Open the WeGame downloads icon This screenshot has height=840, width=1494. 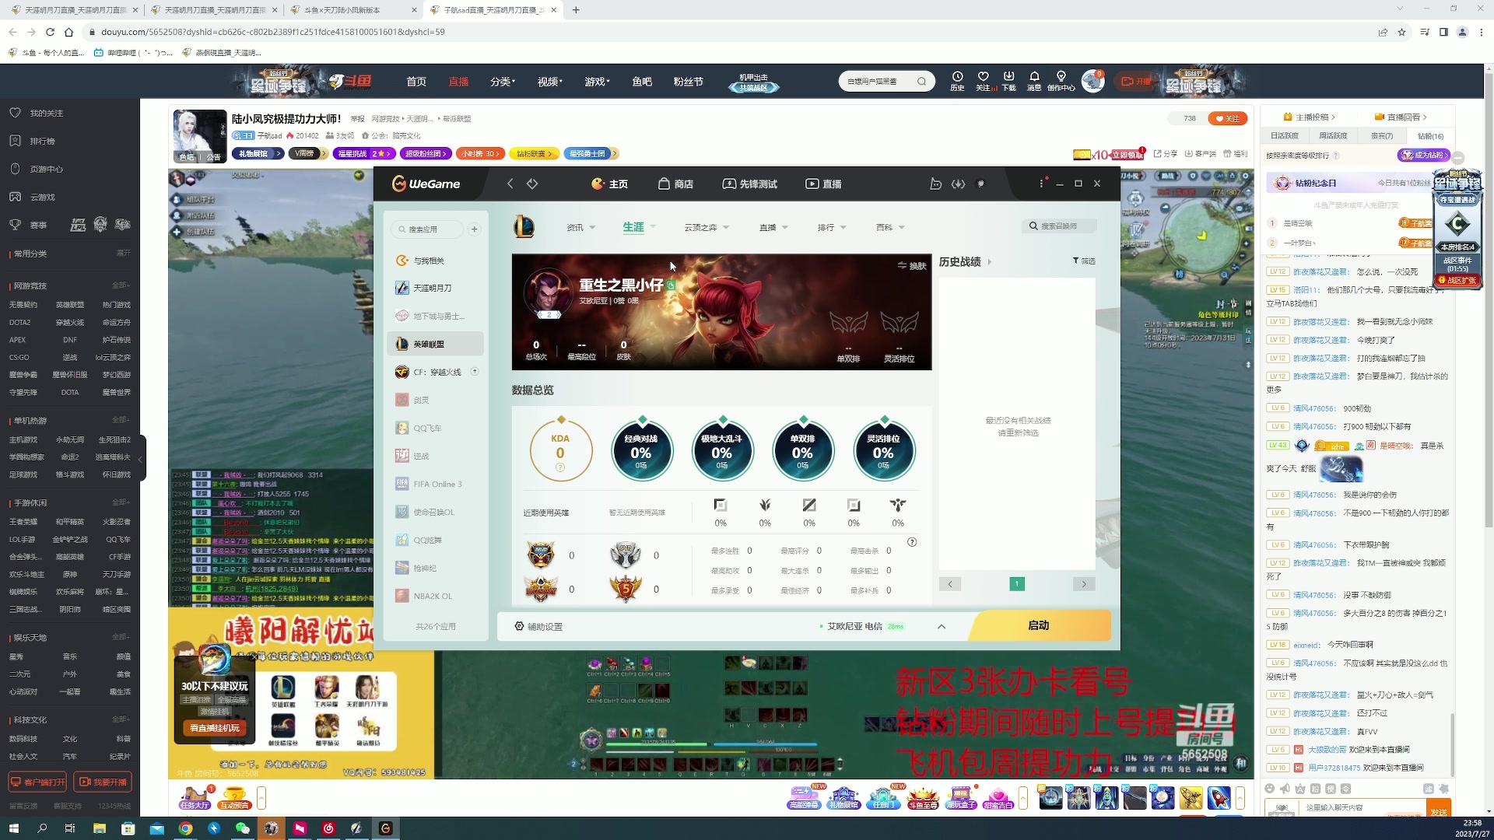958,184
